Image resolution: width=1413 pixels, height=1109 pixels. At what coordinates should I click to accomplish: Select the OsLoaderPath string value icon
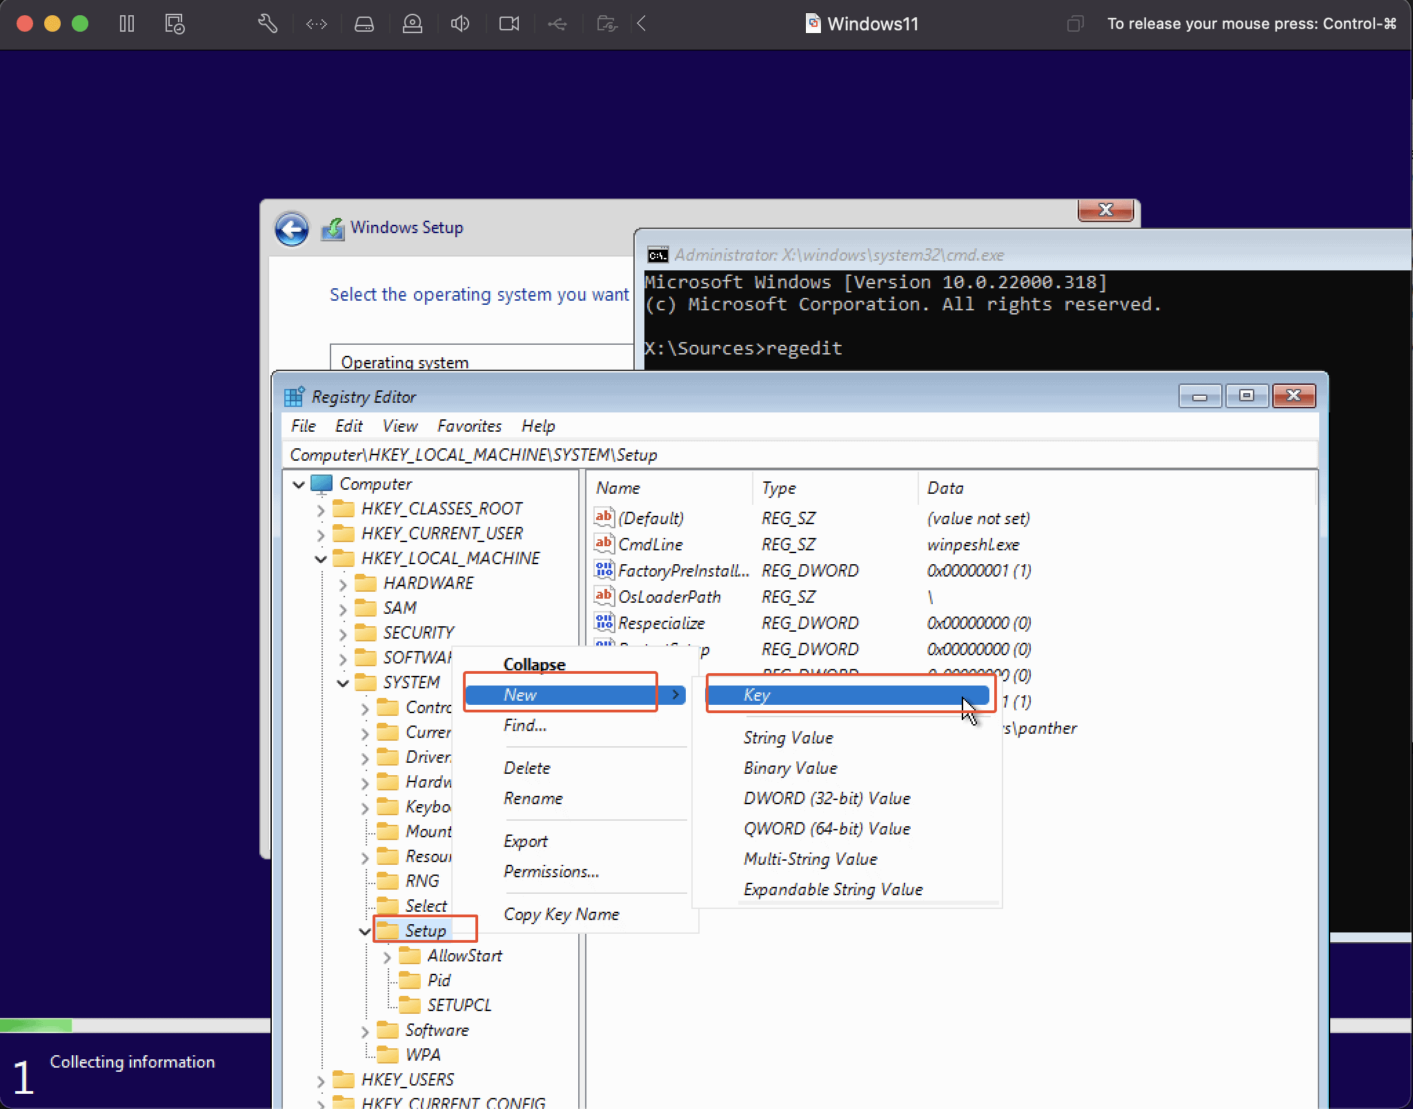[x=604, y=596]
